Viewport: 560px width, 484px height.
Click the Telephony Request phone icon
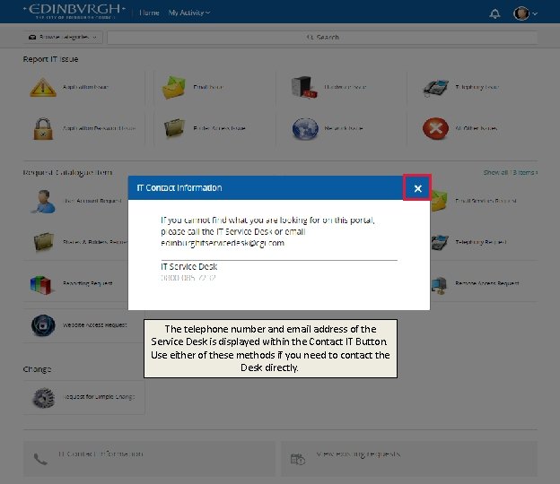[440, 243]
